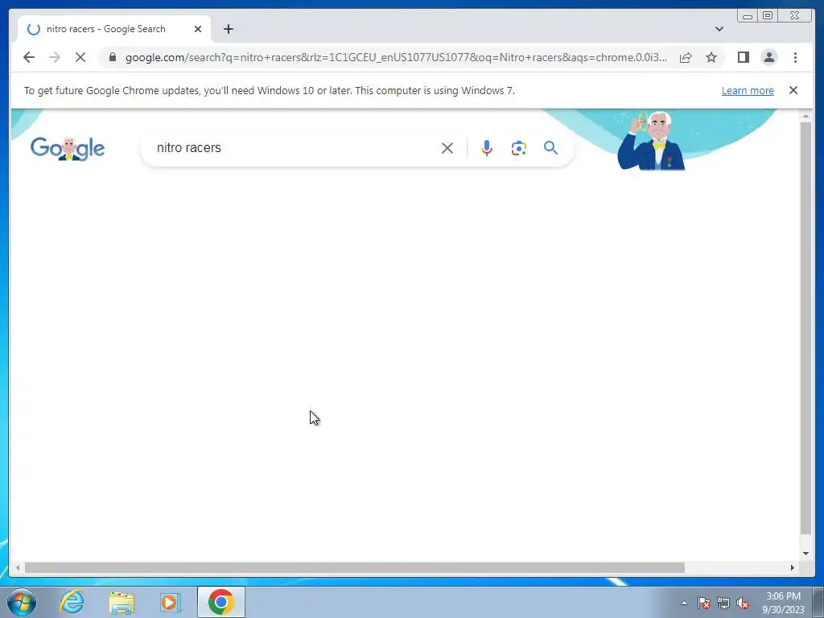Screen dimensions: 824x618
Task: Open Action Center flag icon
Action: 704,603
